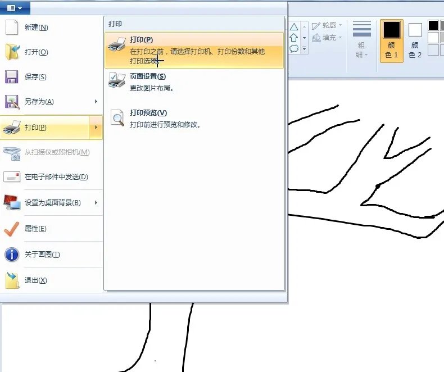444x372 pixels.
Task: Select 设置为桌面背景(B) label
Action: click(52, 203)
